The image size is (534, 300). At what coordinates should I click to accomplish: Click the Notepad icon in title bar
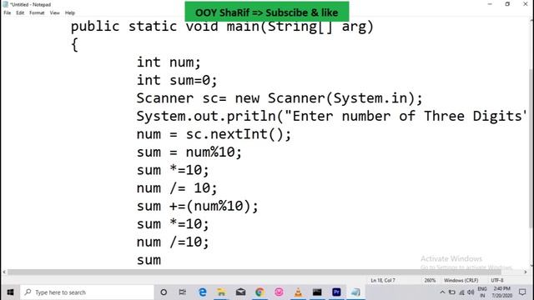tap(6, 4)
